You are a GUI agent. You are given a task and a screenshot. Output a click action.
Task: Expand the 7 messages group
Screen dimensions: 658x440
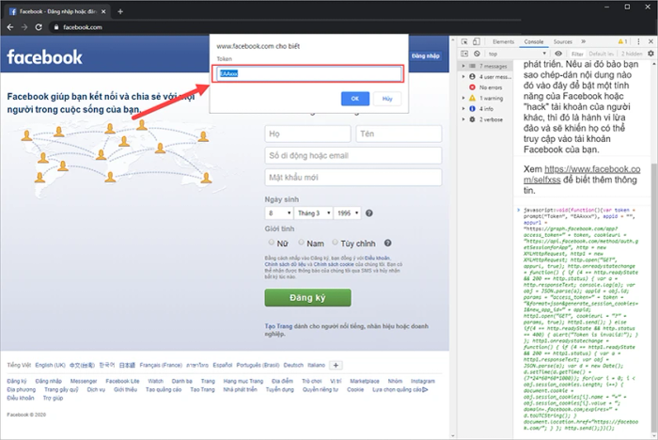coord(463,66)
